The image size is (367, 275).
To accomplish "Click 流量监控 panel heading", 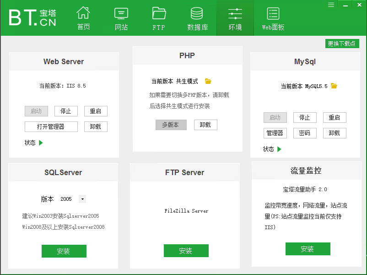I will (x=306, y=170).
